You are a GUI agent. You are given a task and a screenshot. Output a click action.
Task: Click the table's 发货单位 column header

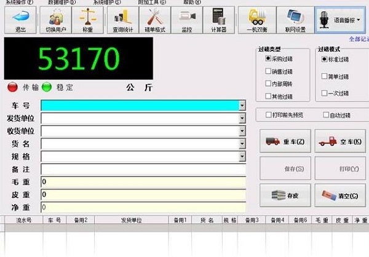(132, 220)
